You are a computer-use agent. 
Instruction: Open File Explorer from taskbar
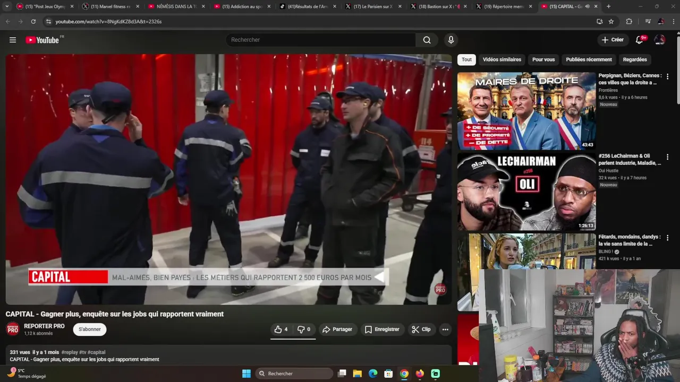pyautogui.click(x=358, y=374)
